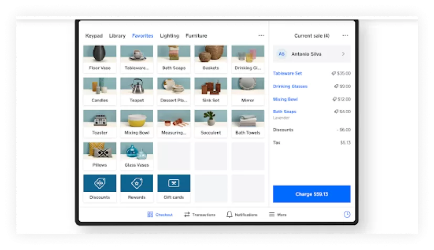Add Floor Vase to the sale
Image resolution: width=434 pixels, height=250 pixels.
coord(100,59)
